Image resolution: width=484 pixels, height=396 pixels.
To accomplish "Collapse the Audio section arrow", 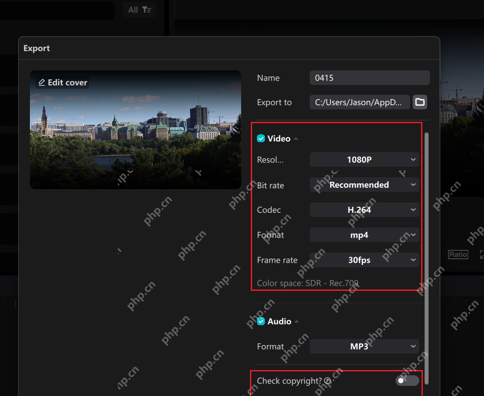I will click(297, 321).
